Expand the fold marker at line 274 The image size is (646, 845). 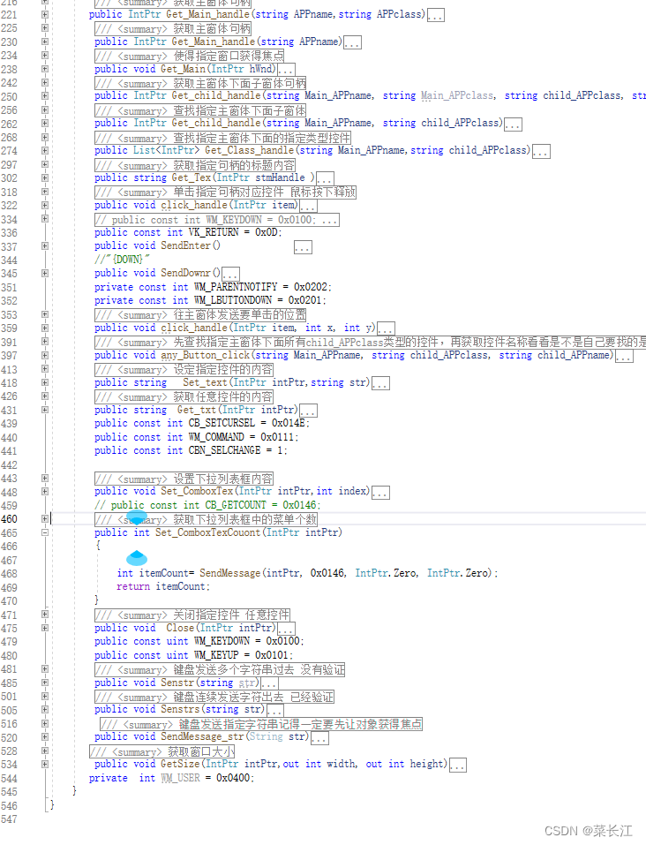pos(45,150)
